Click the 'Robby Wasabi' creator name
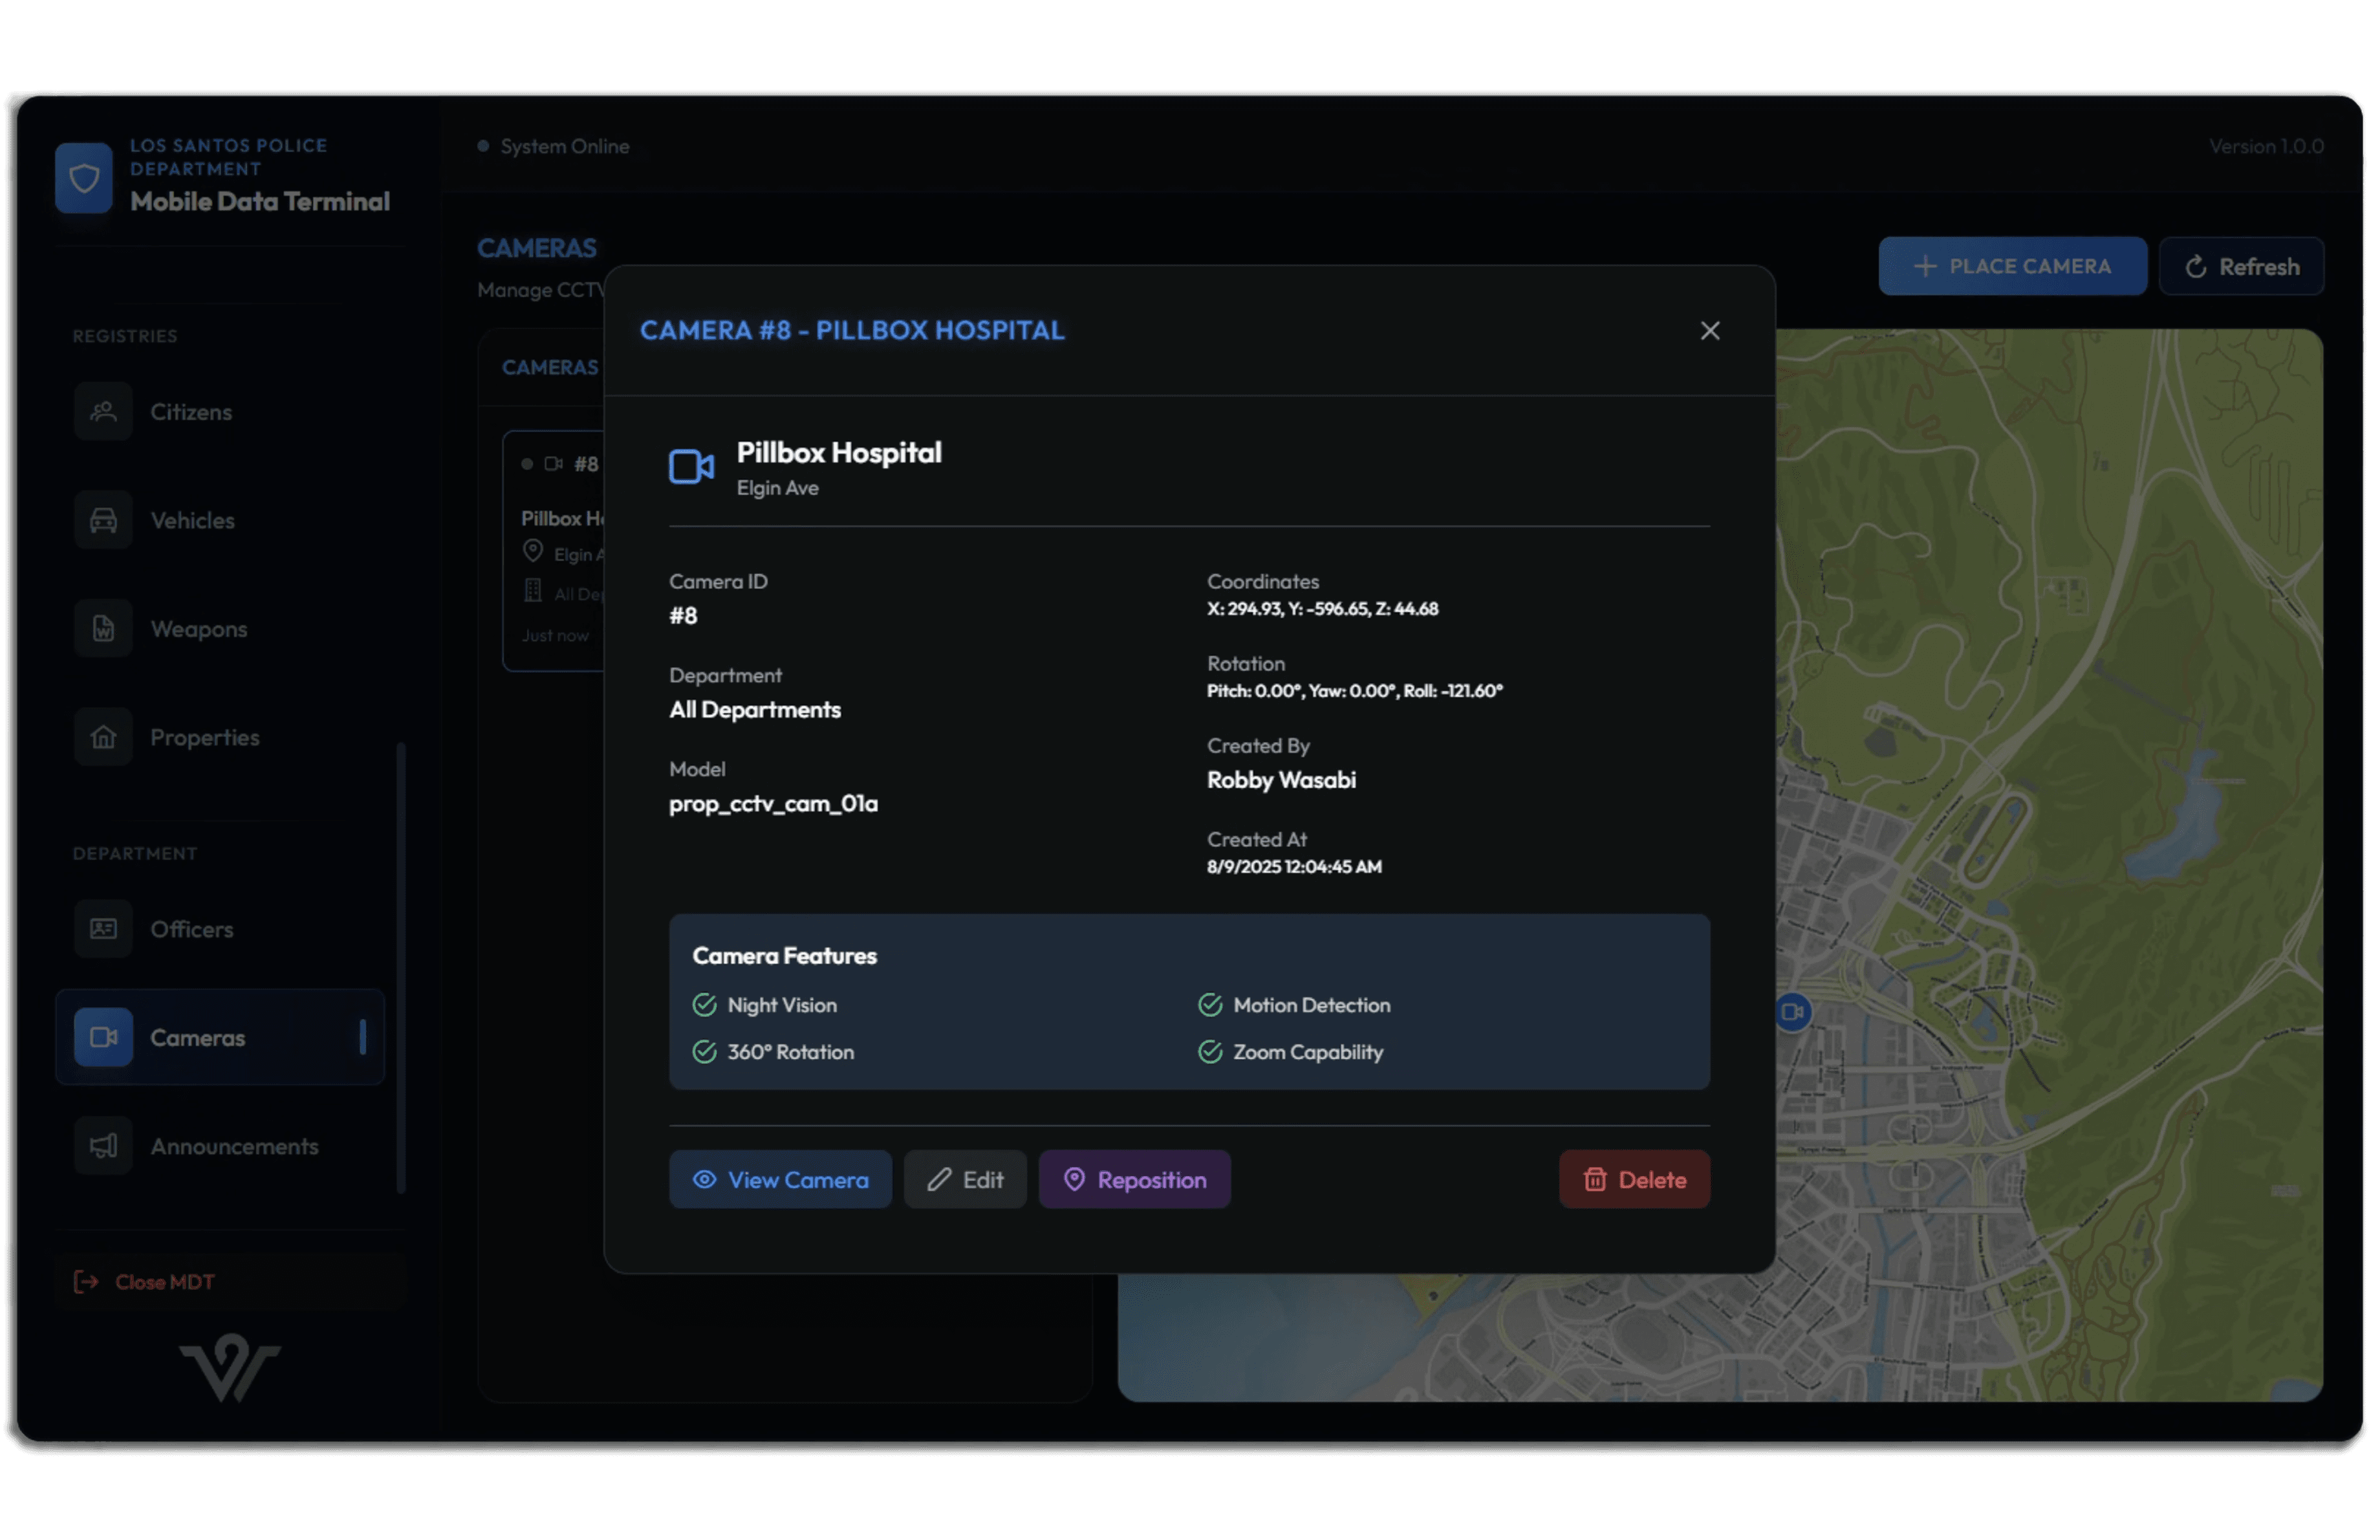The image size is (2380, 1540). click(x=1281, y=780)
